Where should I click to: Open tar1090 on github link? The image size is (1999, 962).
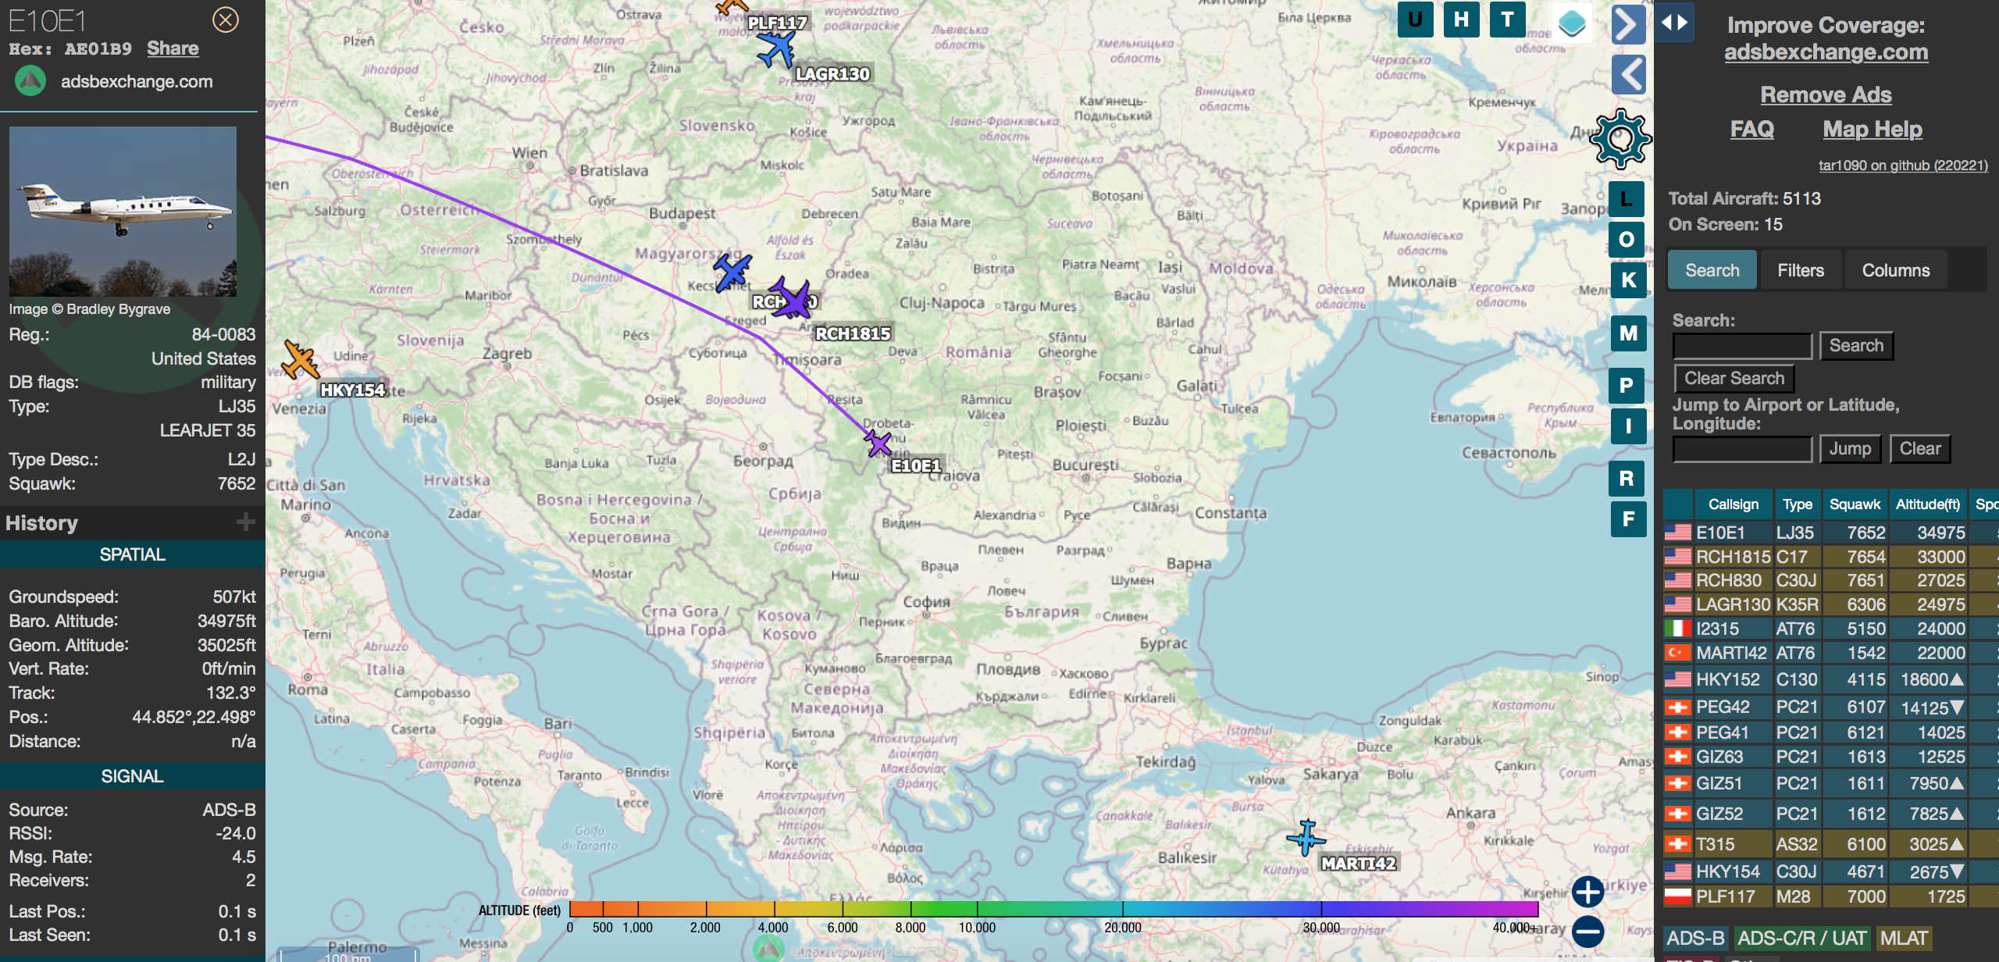(x=1903, y=165)
